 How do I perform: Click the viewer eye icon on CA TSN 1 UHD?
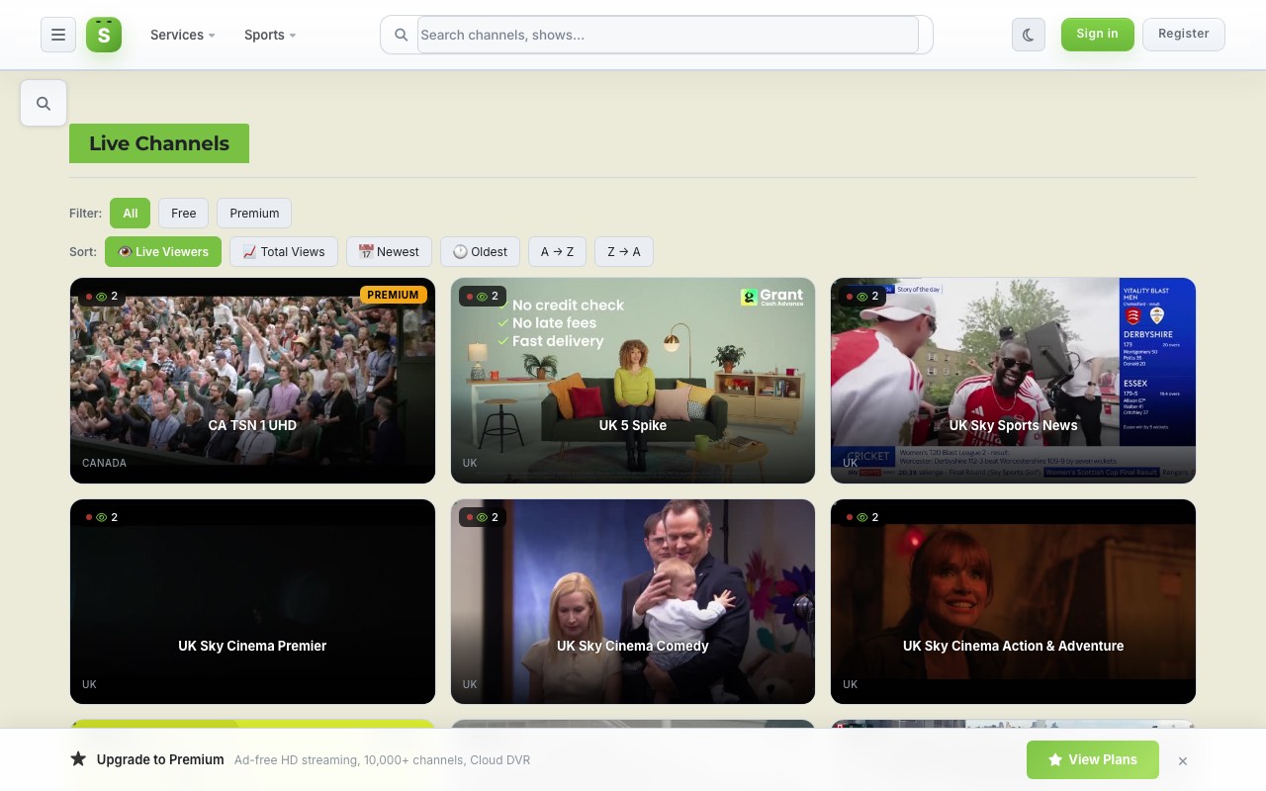point(101,296)
